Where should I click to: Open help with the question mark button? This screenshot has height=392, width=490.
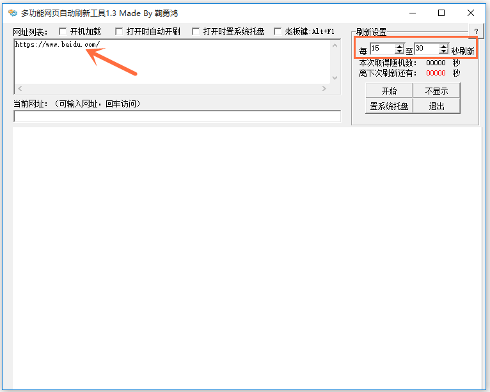[476, 31]
